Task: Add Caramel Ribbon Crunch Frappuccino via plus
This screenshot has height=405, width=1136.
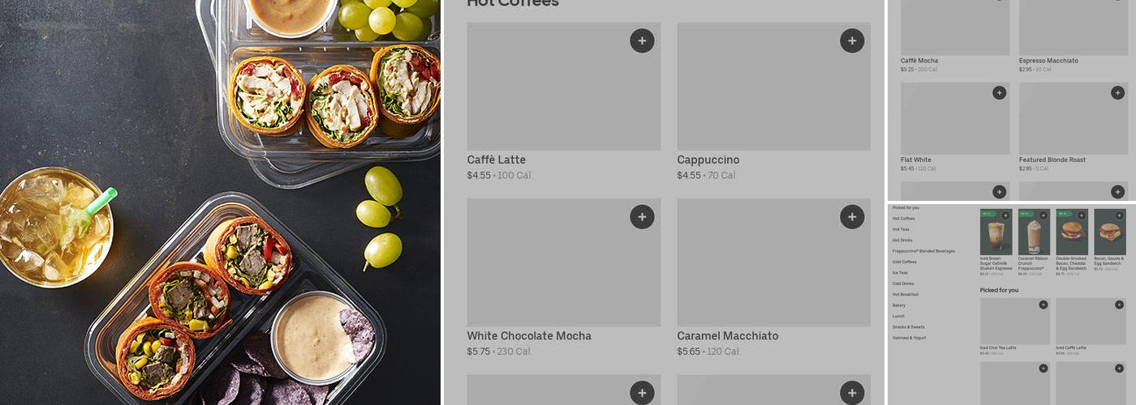Action: 1043,215
